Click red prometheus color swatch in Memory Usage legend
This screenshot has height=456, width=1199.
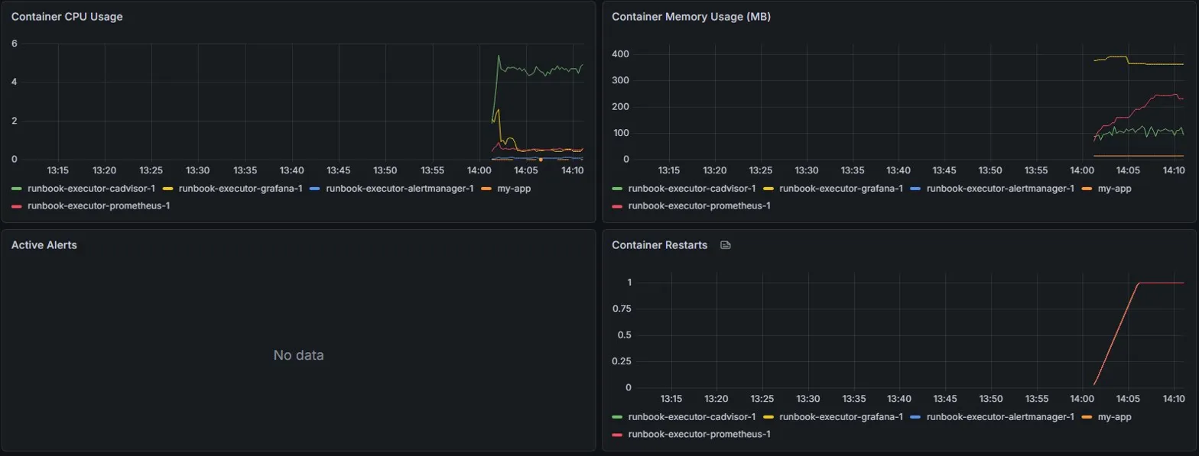(x=617, y=205)
